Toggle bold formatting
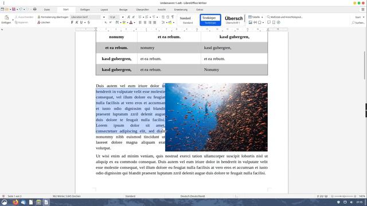Viewport: 367px width, 206px height. [x=72, y=22]
